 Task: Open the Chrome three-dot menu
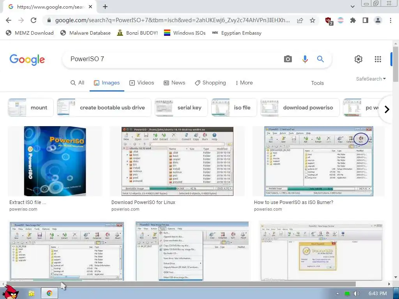coord(390,20)
